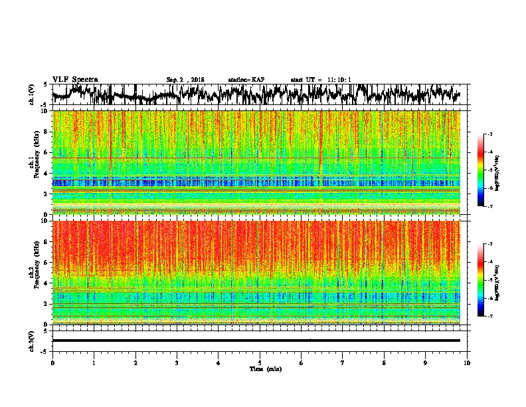Click the time axis tick label "2"
Viewport: 526px width, 407px height.
(x=135, y=363)
